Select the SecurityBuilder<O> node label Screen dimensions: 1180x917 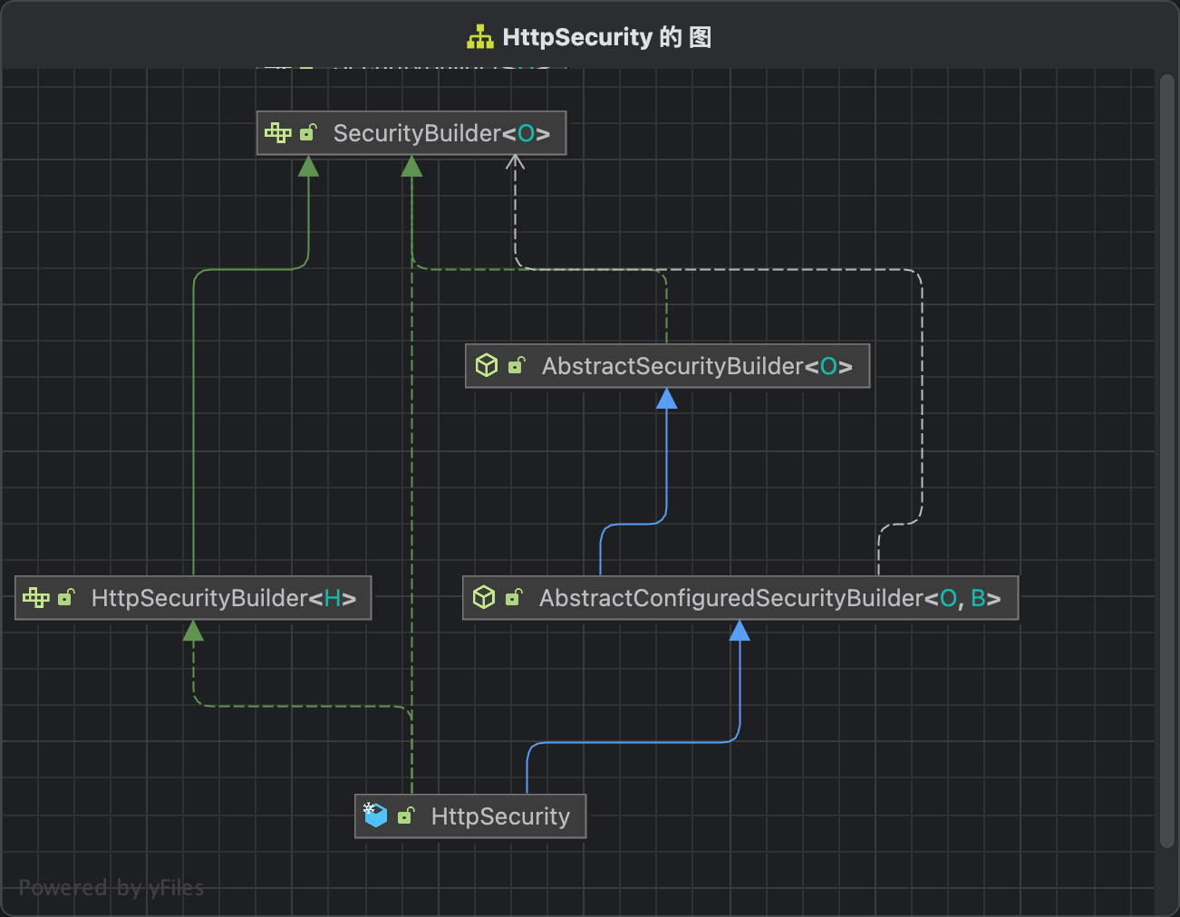441,134
